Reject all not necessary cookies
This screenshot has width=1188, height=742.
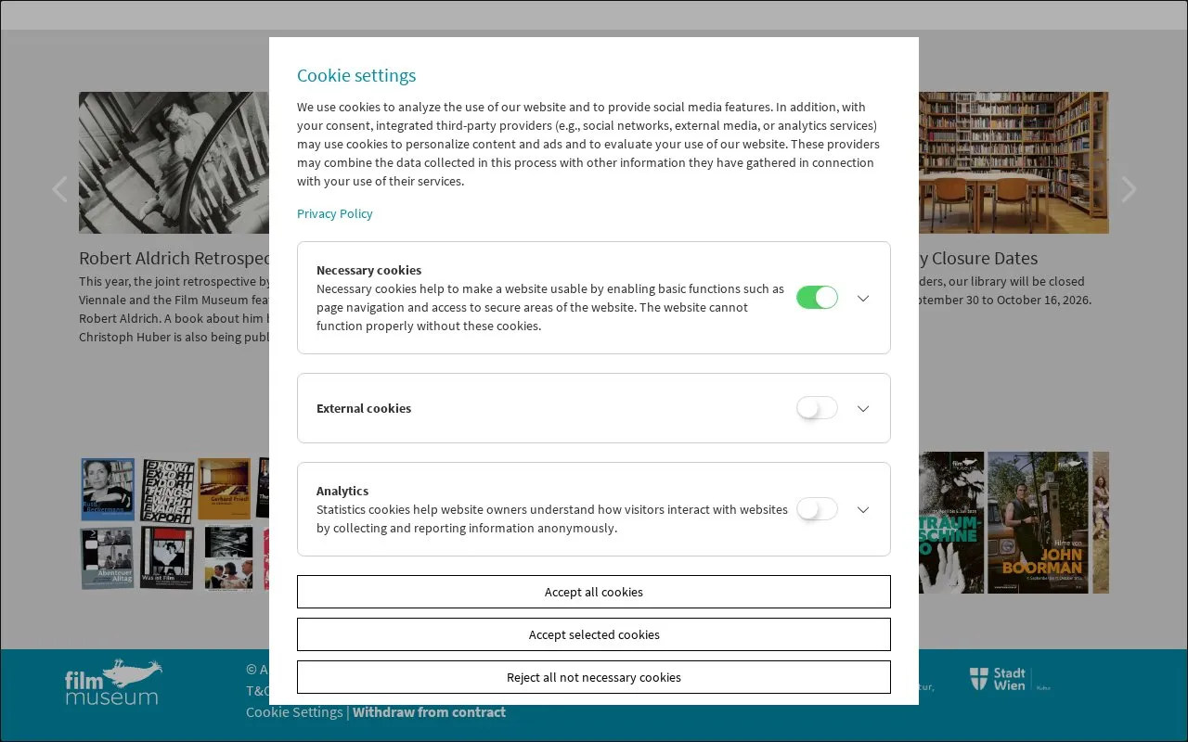(594, 677)
